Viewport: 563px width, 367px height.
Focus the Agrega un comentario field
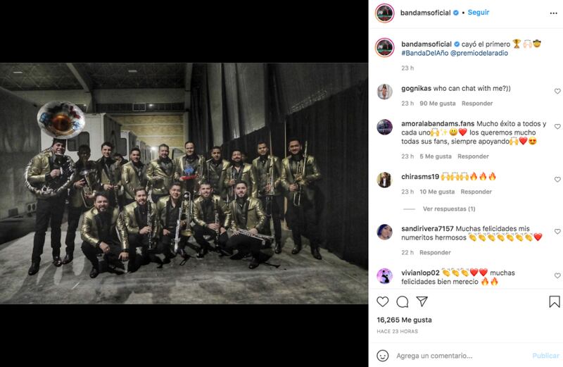point(462,356)
